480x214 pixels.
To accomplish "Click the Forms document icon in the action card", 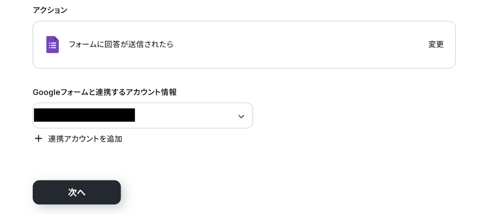I will [x=52, y=44].
